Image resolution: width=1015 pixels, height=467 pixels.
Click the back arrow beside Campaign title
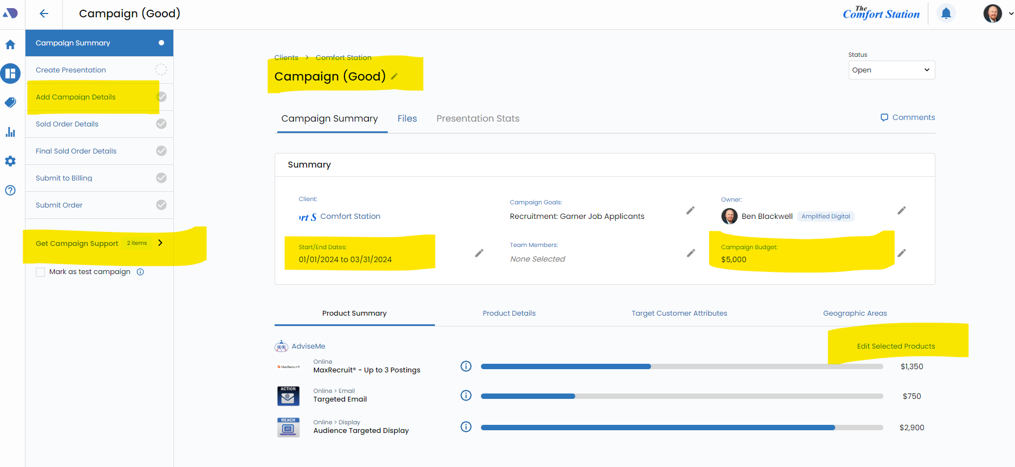[x=44, y=14]
